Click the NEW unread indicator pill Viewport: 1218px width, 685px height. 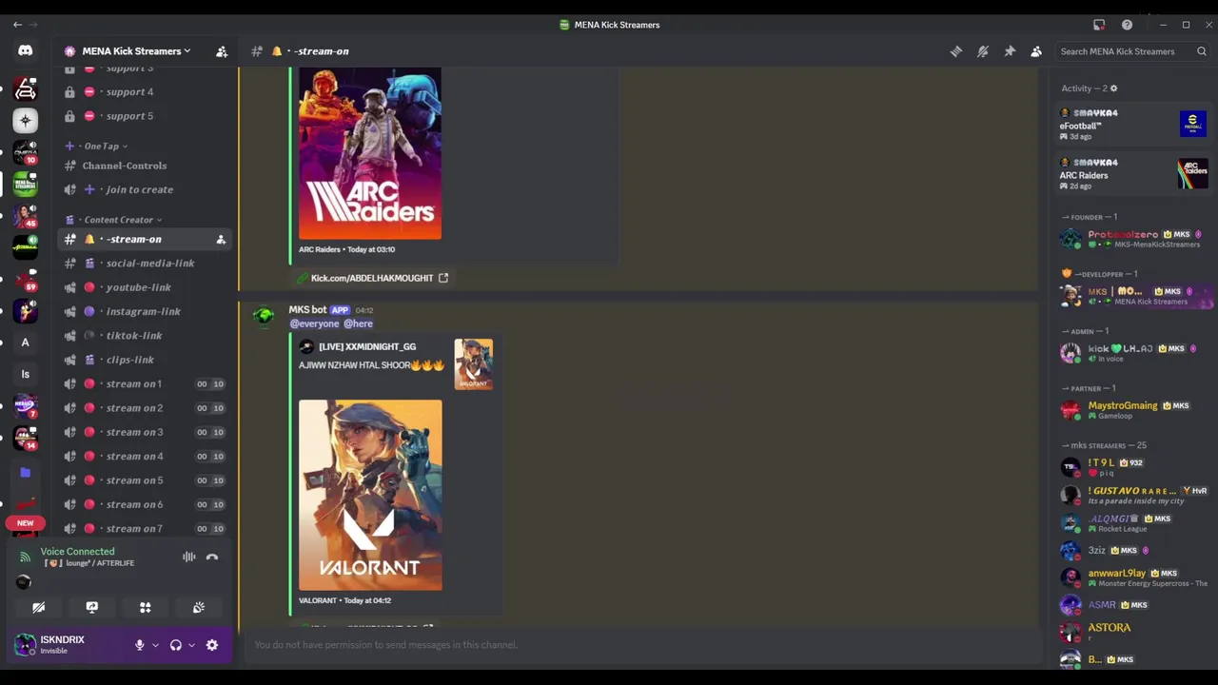tap(25, 522)
